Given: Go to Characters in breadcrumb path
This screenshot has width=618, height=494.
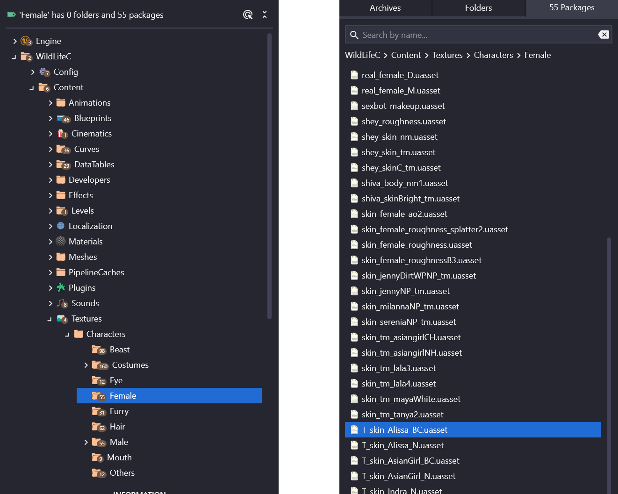Looking at the screenshot, I should click(493, 55).
